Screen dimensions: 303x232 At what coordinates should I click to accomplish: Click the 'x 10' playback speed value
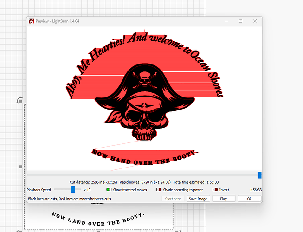87,190
